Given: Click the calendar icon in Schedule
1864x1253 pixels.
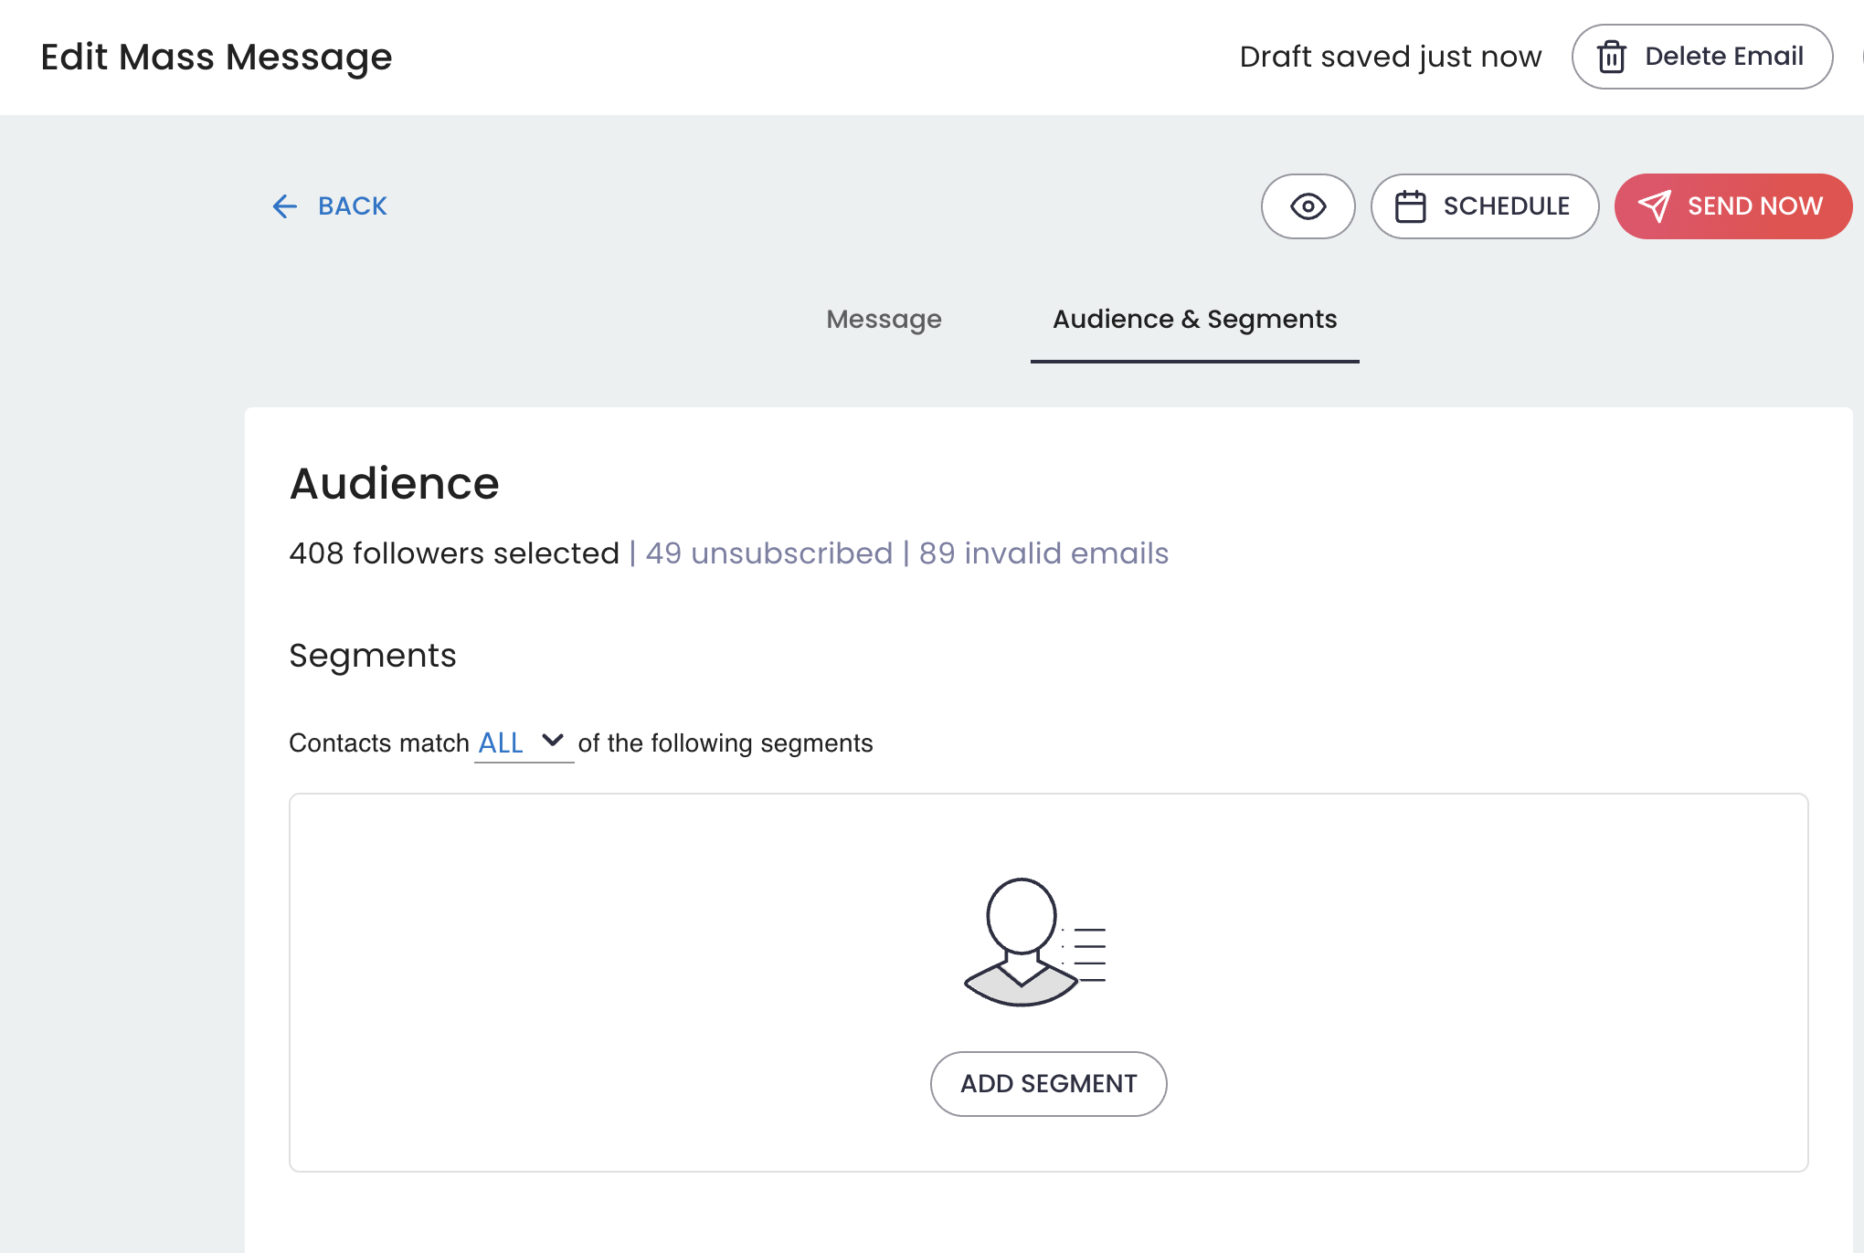Looking at the screenshot, I should coord(1410,206).
